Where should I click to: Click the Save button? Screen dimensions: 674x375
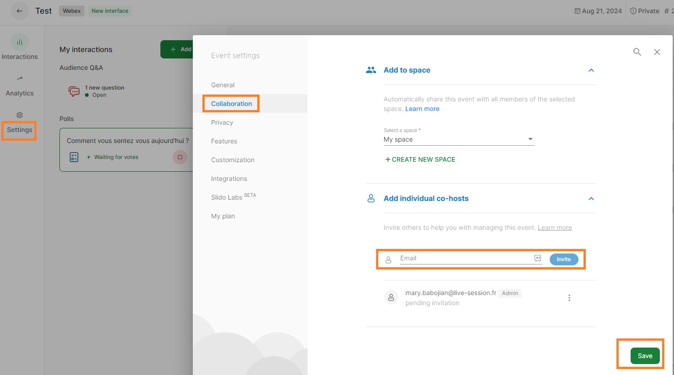pyautogui.click(x=645, y=356)
